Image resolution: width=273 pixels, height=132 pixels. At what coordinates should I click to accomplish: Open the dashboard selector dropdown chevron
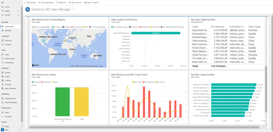click(74, 9)
